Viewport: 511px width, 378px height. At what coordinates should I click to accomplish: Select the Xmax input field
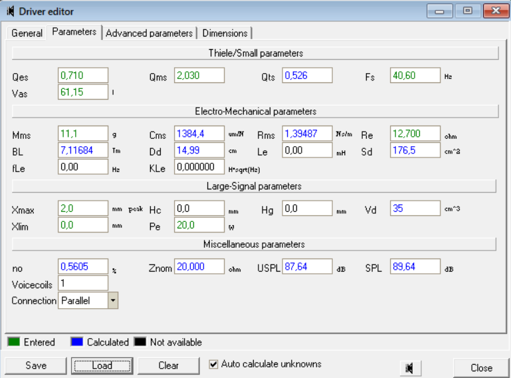82,209
